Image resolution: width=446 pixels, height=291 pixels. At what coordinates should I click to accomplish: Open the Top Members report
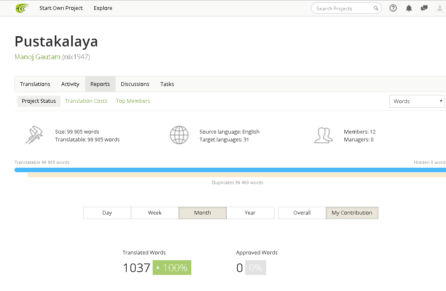click(x=133, y=101)
